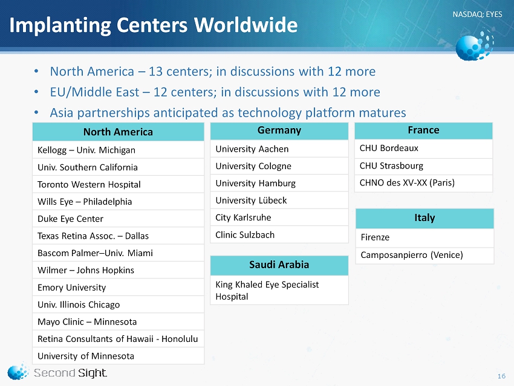Select the 'Wills Eye – Philadelphia' row

[119, 202]
